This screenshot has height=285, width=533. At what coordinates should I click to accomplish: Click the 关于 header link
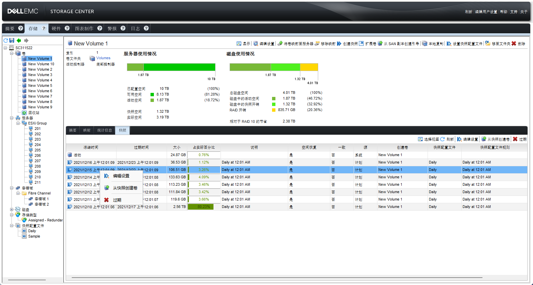(524, 12)
